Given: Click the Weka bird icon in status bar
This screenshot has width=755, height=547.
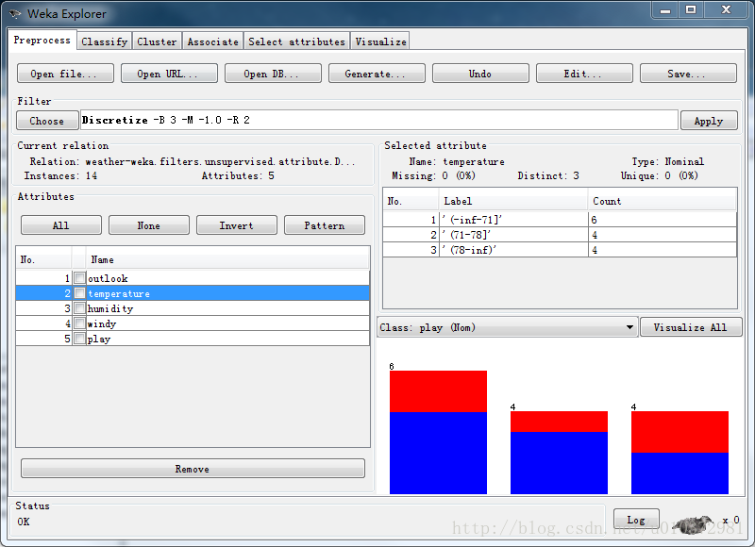Looking at the screenshot, I should coord(693,524).
